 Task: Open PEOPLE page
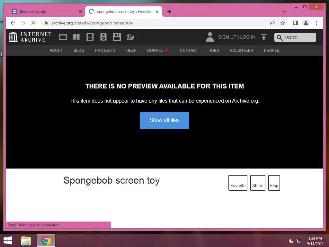(271, 50)
